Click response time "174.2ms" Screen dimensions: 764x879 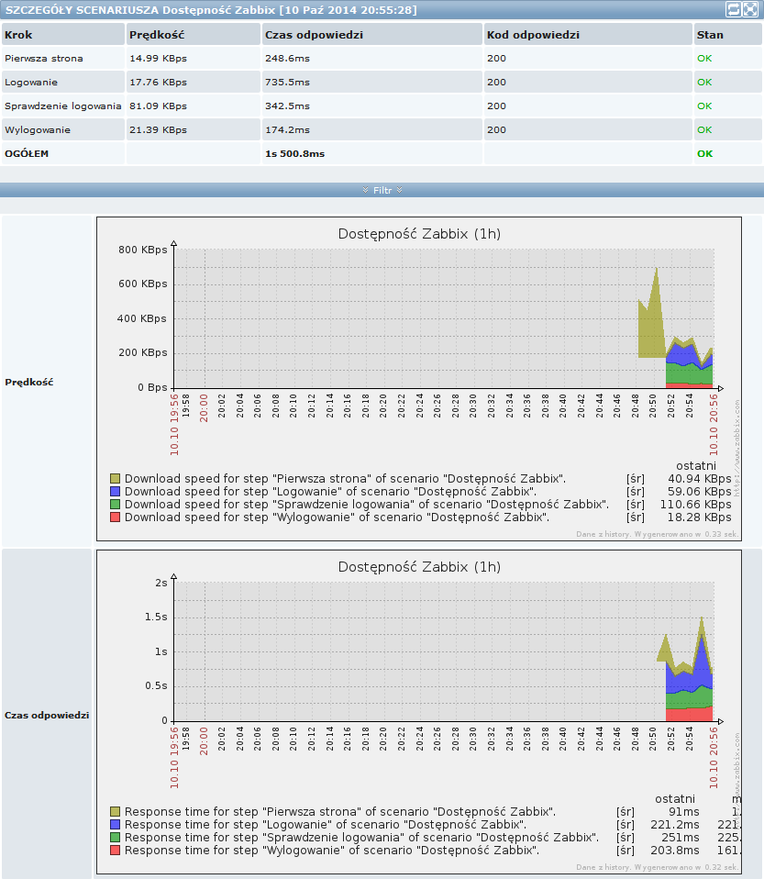(288, 129)
